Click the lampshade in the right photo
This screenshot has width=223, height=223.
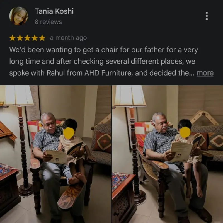coord(130,96)
